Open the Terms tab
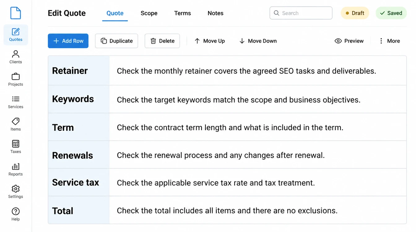 point(182,13)
